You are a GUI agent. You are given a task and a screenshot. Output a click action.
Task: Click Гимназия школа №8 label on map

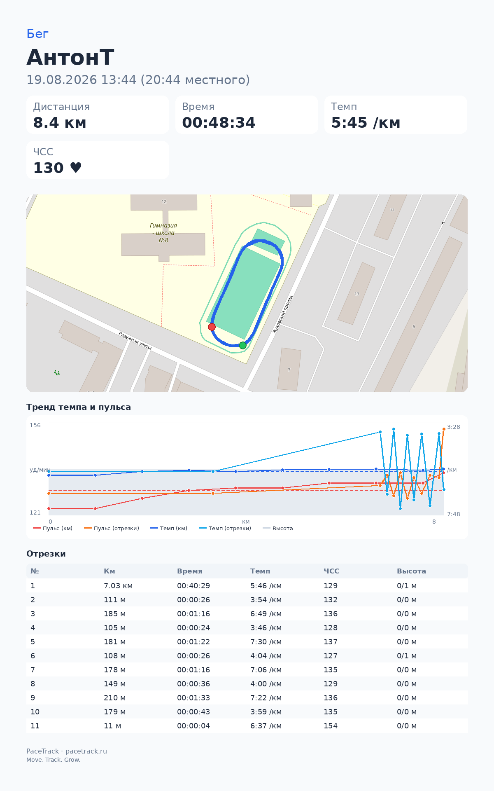pos(163,233)
